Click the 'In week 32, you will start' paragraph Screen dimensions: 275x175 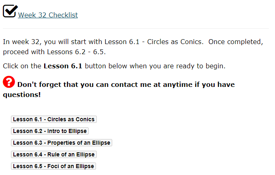133,47
